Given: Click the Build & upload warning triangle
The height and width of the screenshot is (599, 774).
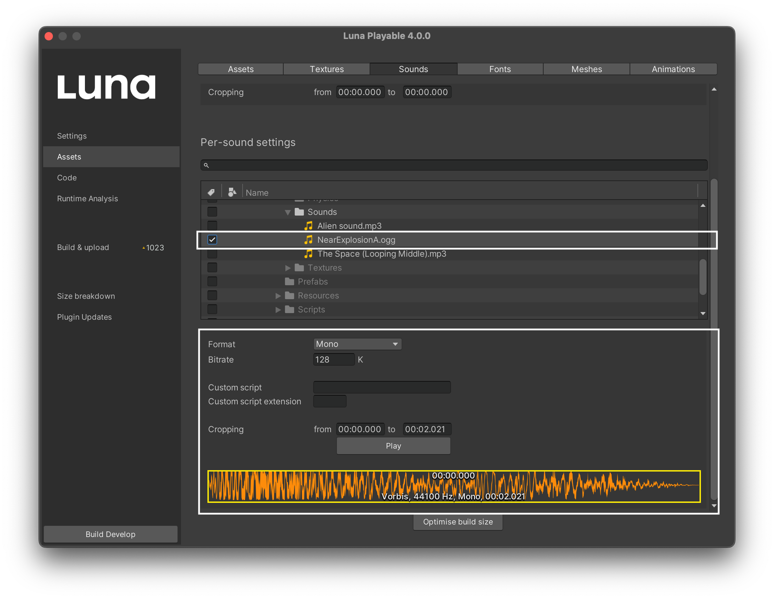Looking at the screenshot, I should tap(143, 248).
